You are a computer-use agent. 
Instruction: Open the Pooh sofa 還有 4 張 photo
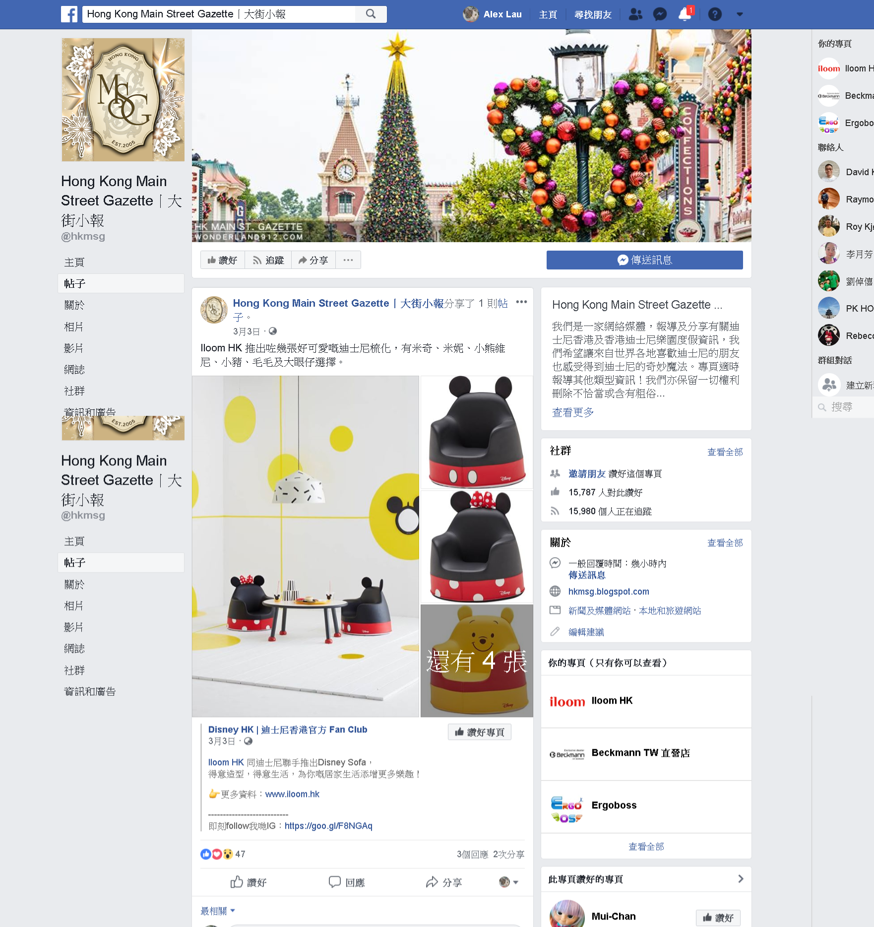[477, 661]
